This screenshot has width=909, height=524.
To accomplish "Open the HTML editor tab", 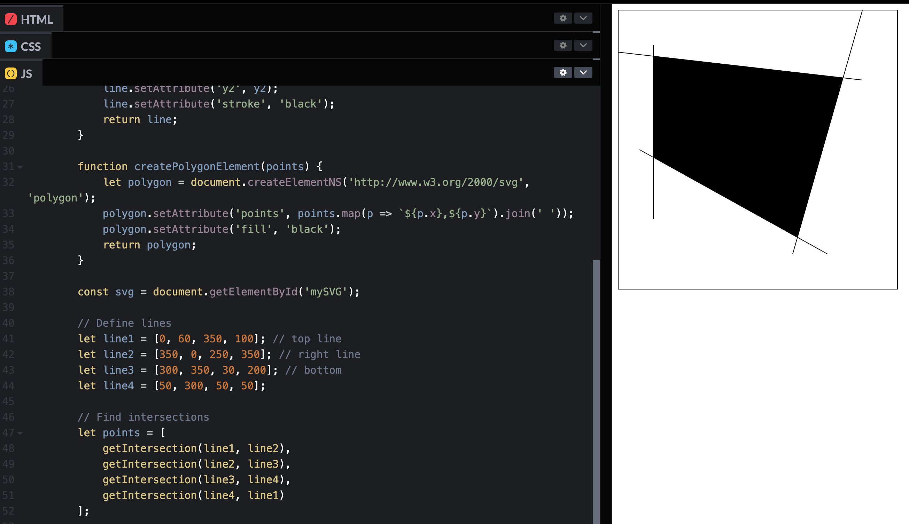I will pyautogui.click(x=31, y=19).
